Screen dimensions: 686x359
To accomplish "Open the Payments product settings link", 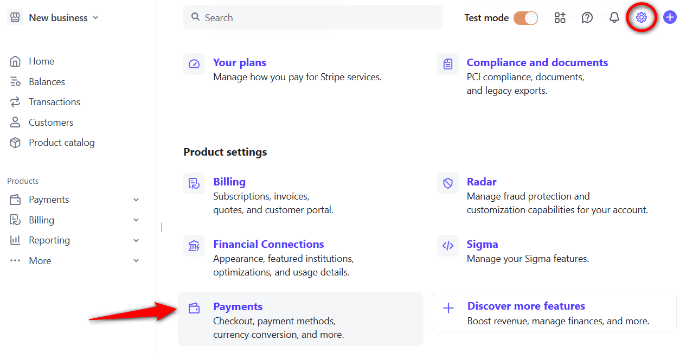I will [x=238, y=306].
